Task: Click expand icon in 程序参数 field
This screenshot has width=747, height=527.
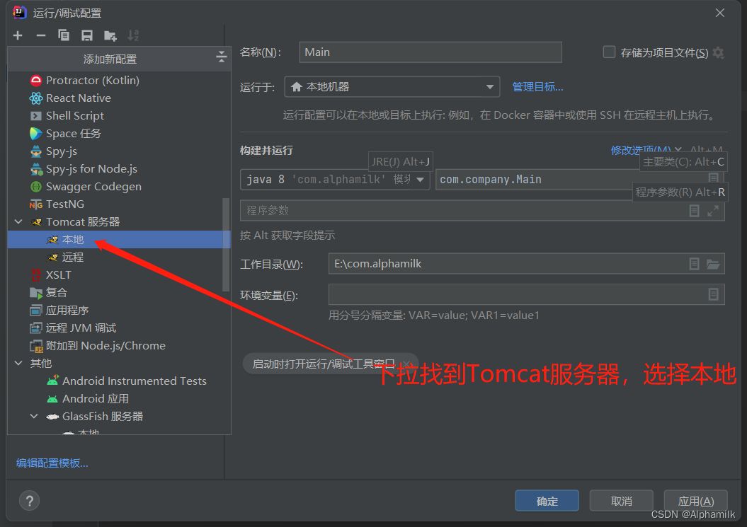Action: click(x=713, y=210)
